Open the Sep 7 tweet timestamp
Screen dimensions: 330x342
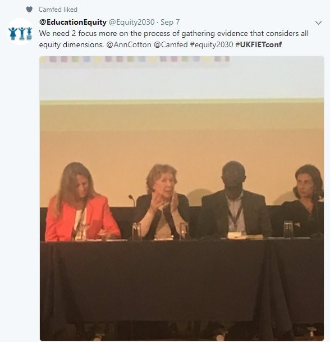tap(170, 22)
